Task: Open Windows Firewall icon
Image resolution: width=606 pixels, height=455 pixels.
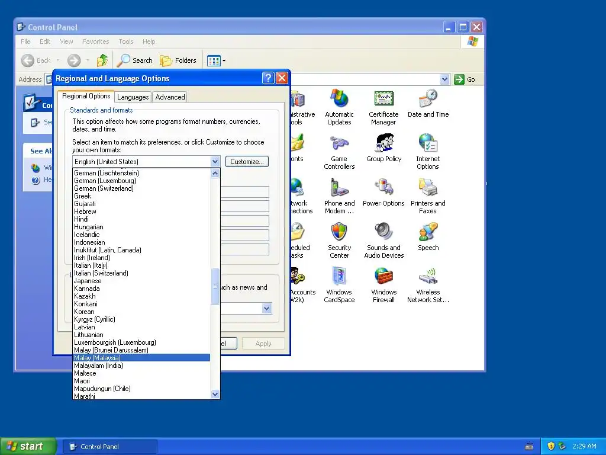Action: pos(383,285)
